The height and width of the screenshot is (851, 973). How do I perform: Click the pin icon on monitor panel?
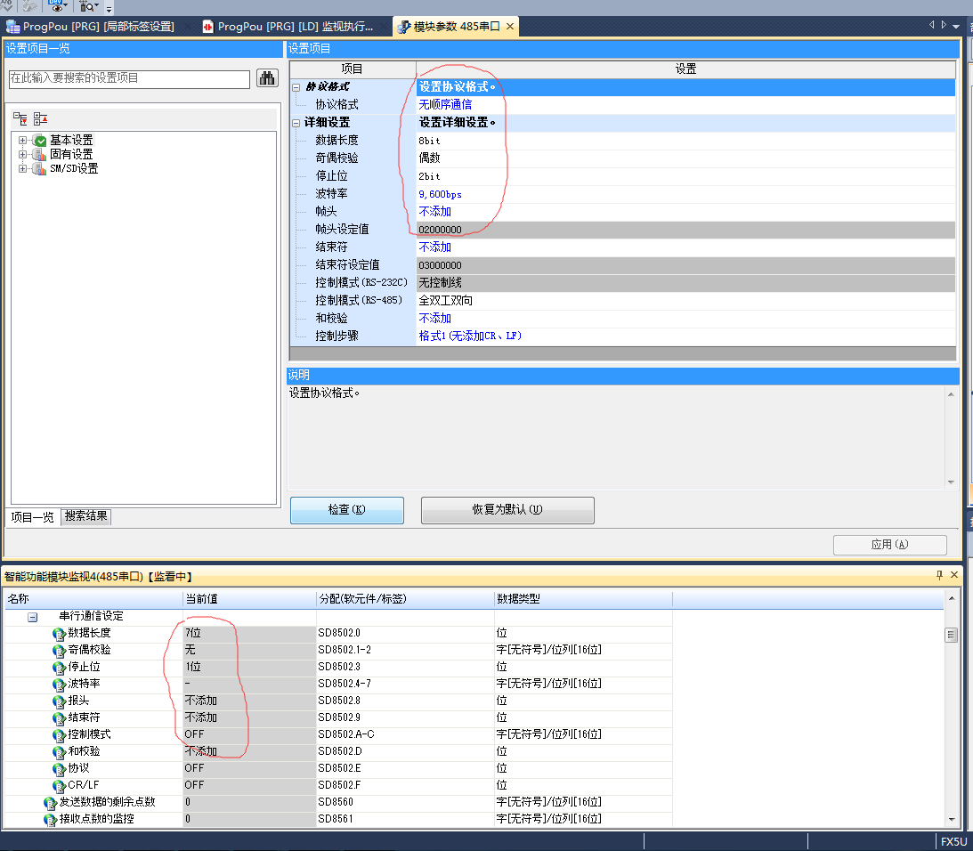(939, 576)
